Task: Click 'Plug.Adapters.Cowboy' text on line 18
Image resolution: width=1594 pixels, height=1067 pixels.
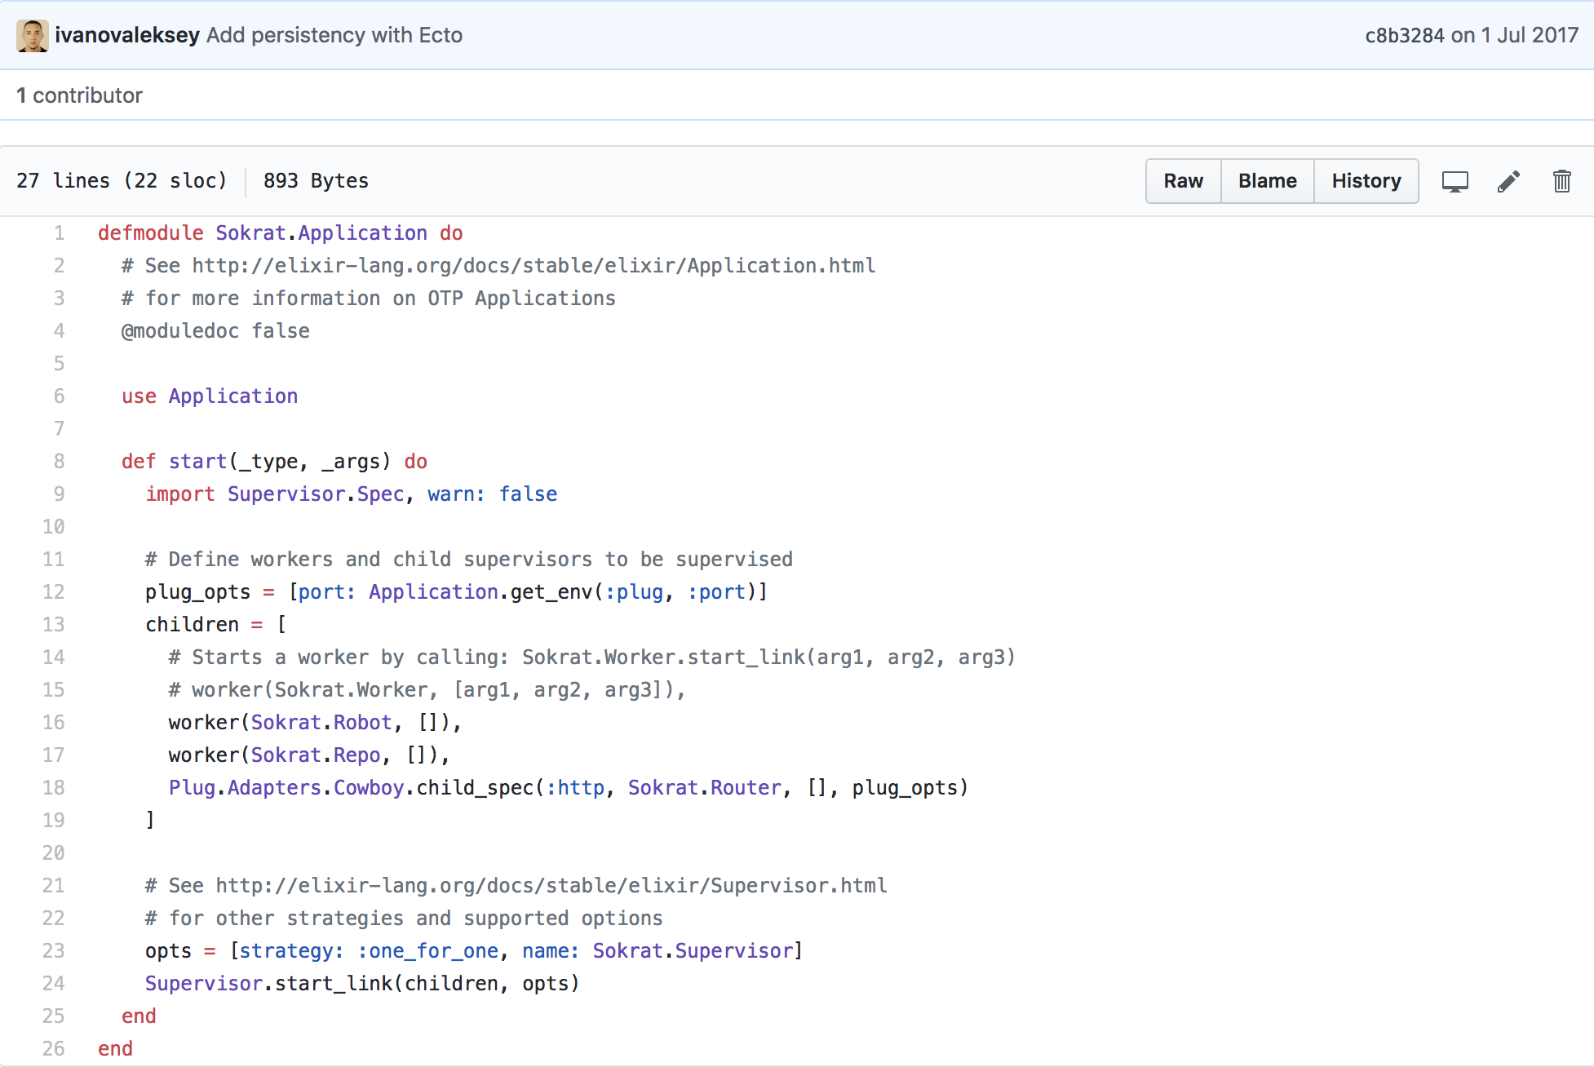Action: 286,788
